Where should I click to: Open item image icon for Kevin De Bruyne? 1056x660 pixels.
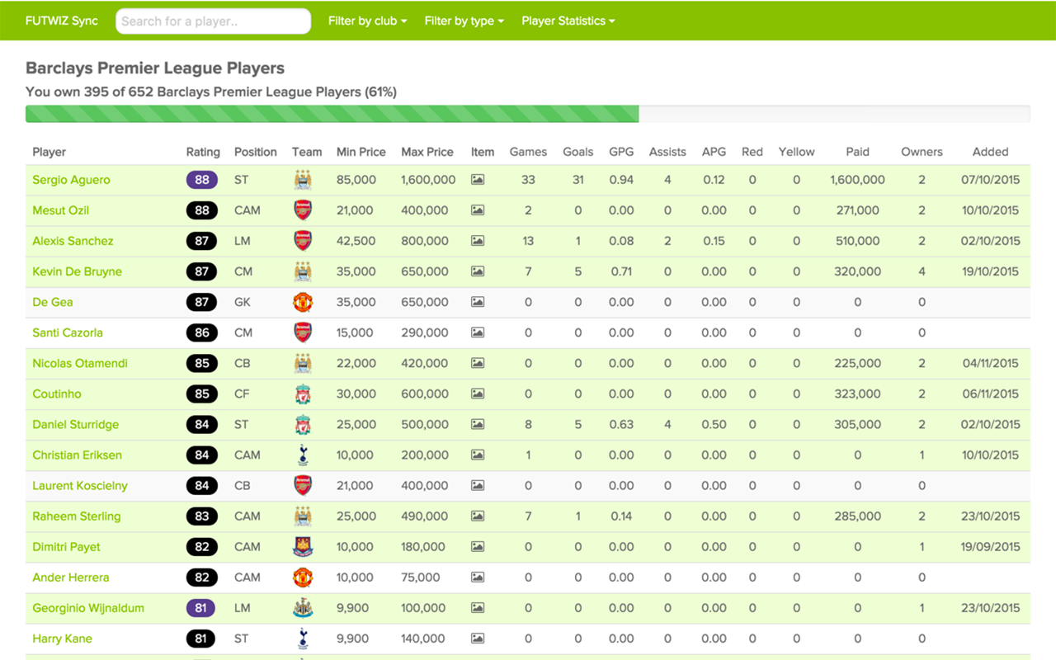point(478,271)
